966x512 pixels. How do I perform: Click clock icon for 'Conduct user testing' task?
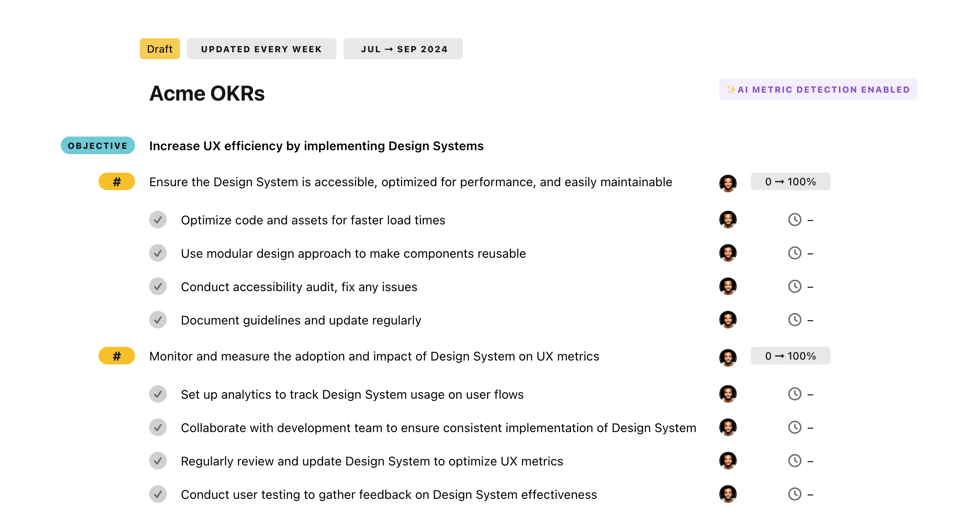[794, 494]
